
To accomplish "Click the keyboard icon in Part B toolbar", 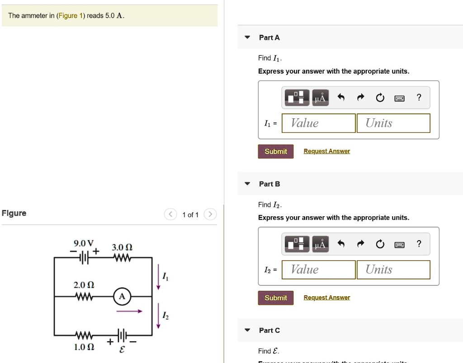I will coord(399,244).
